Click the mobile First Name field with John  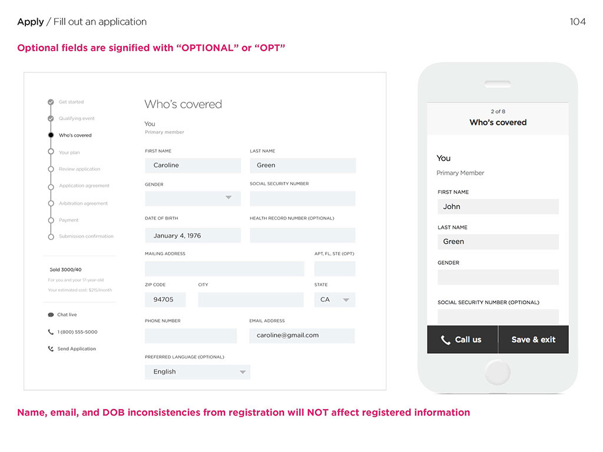click(498, 207)
